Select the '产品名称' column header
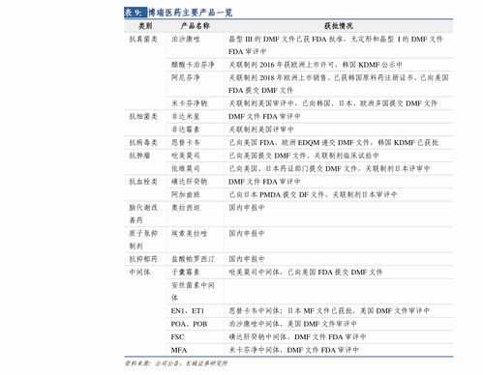 point(196,26)
